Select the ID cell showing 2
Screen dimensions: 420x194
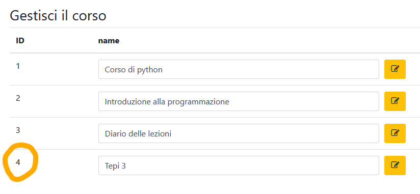point(18,98)
